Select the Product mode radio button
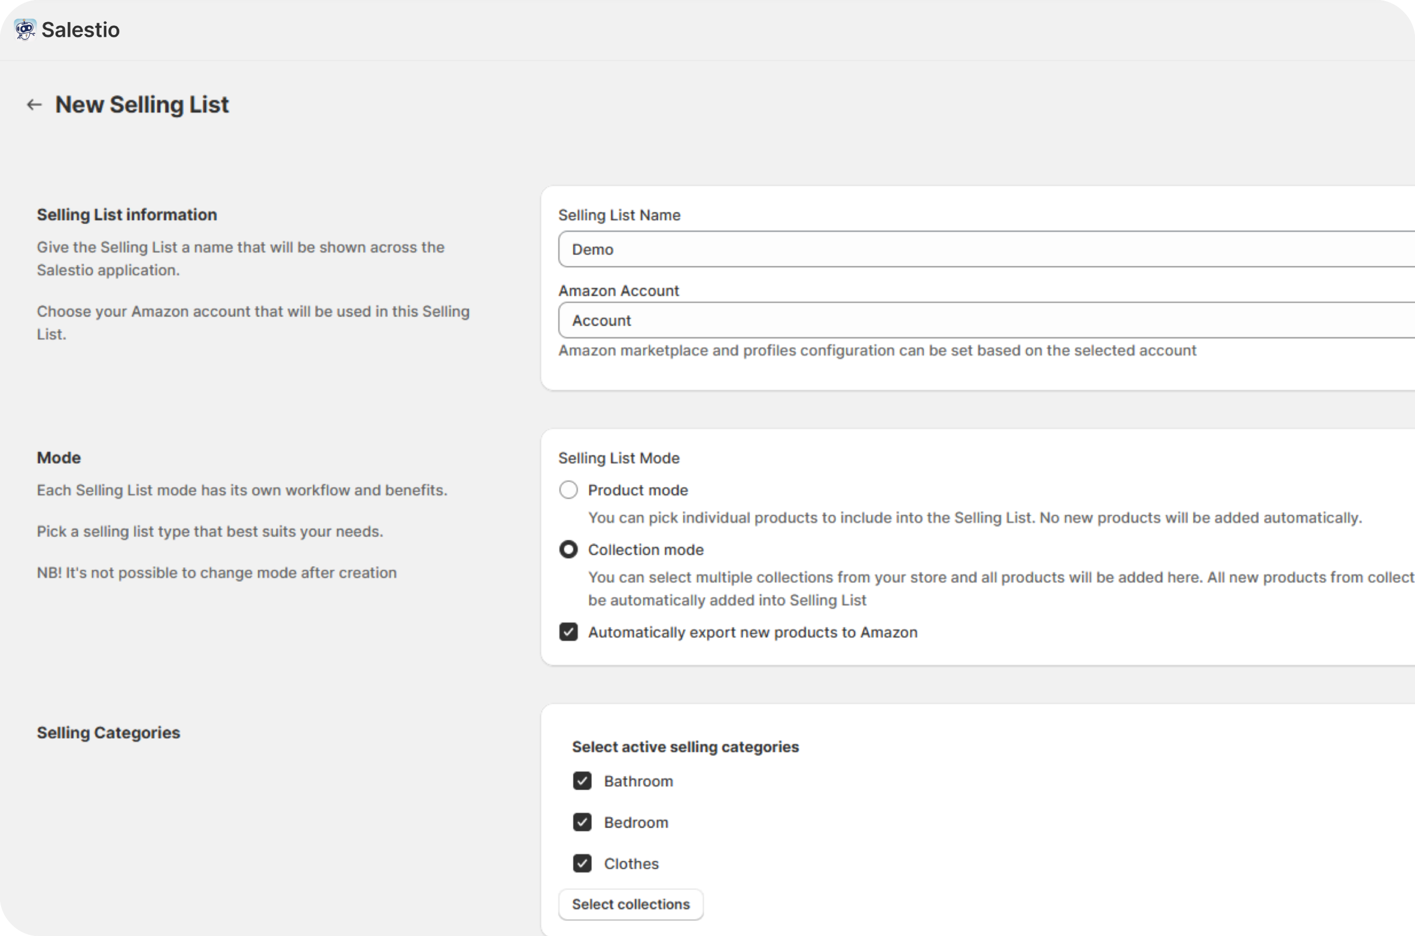The image size is (1415, 936). point(568,490)
